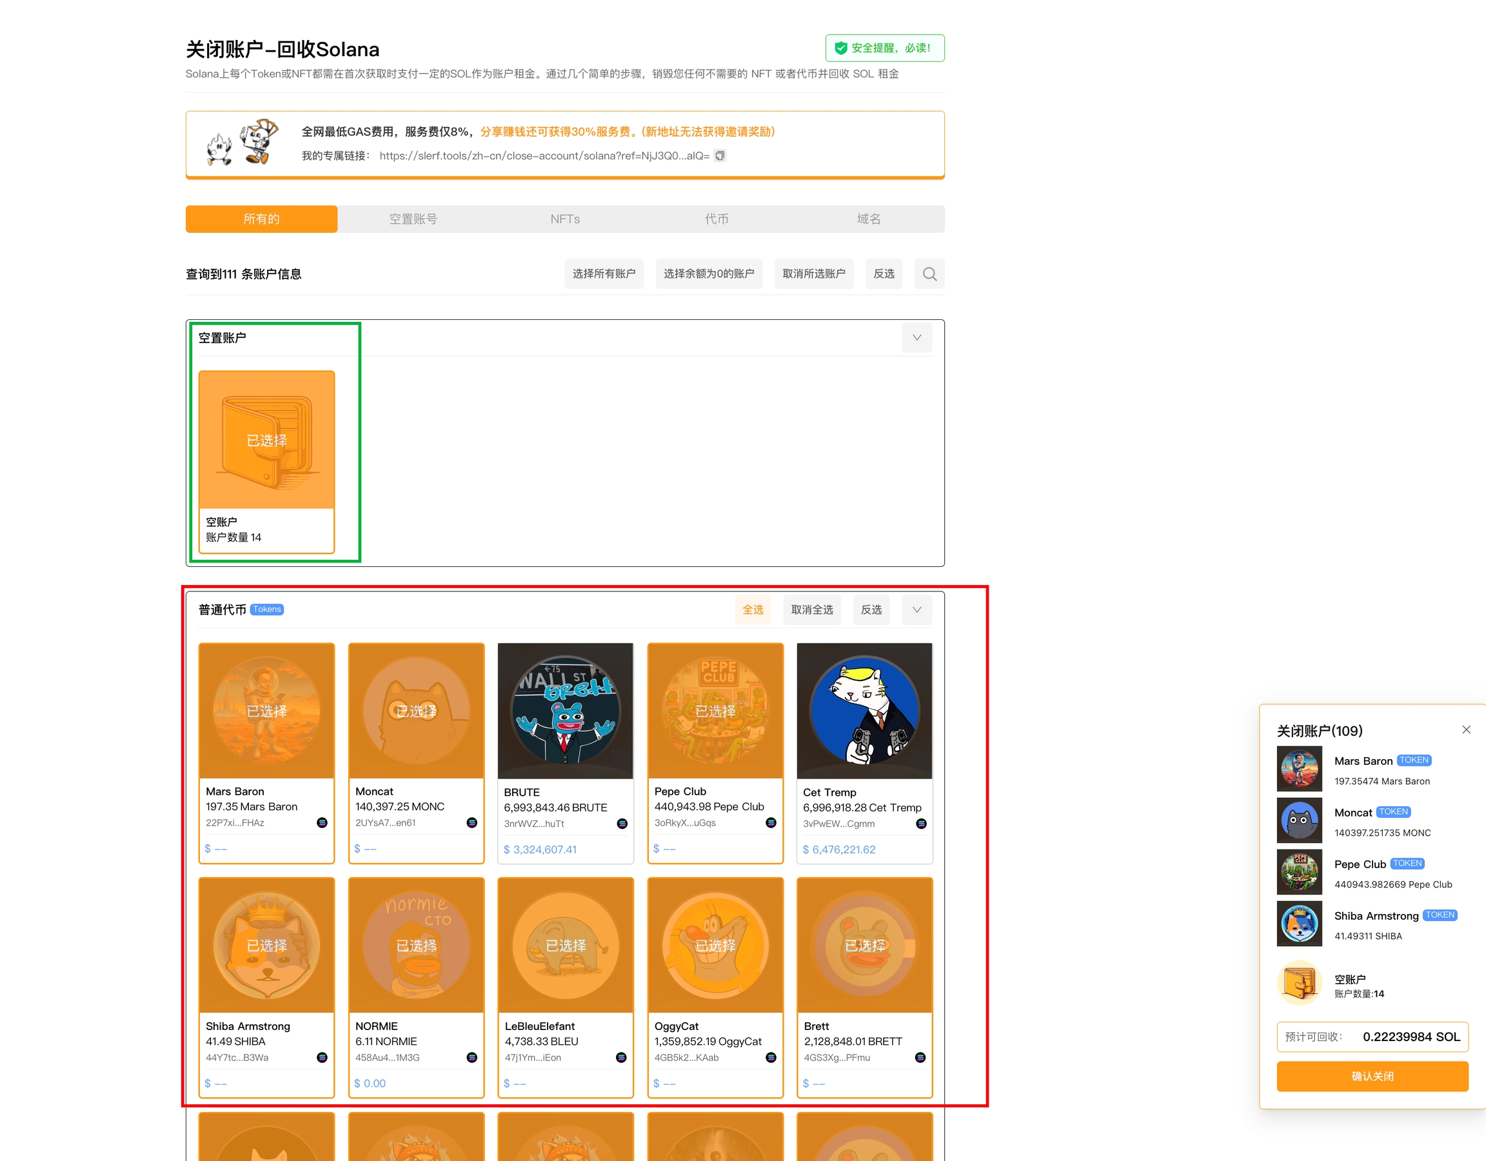The image size is (1486, 1161).
Task: Click Solana icon on Mars Baron card
Action: point(322,823)
